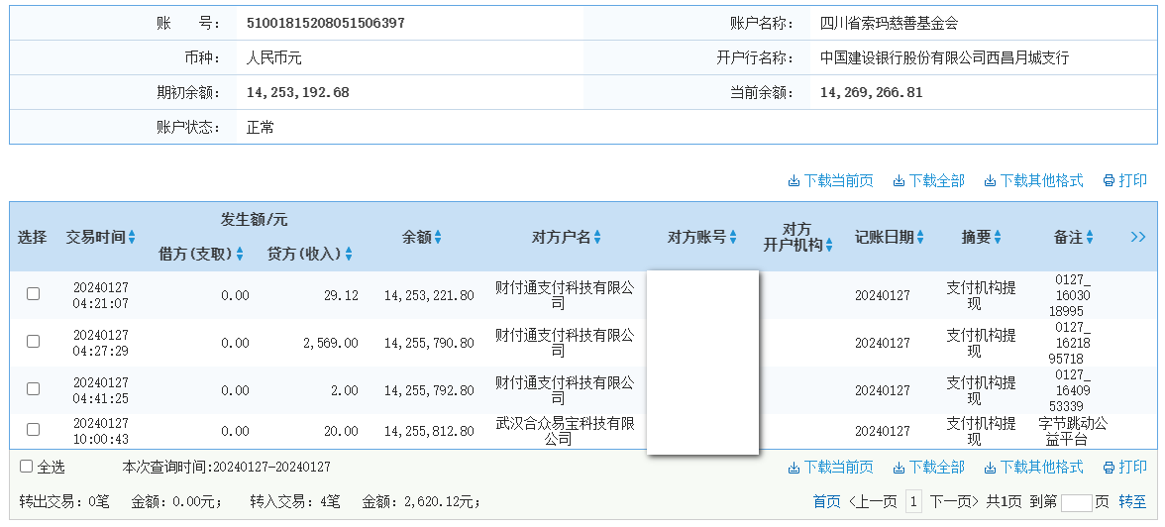Click bank name 中国建设银行股份有限公司西昌月城支行
This screenshot has height=527, width=1165.
click(944, 58)
